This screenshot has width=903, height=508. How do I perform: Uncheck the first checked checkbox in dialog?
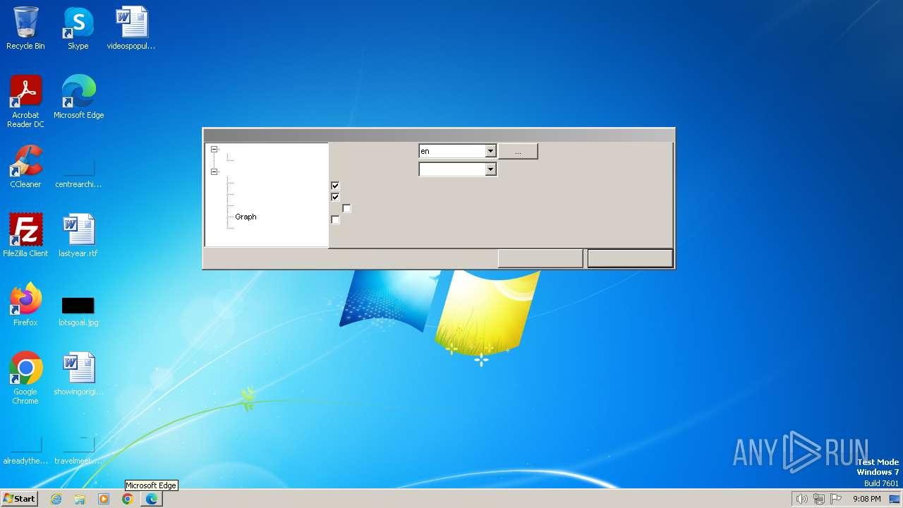coord(335,186)
